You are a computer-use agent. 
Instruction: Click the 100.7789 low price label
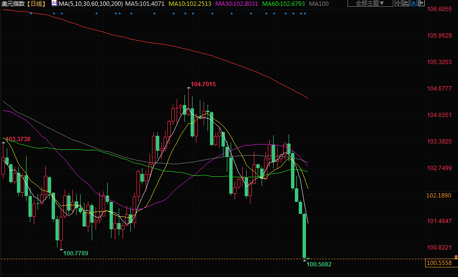[76, 253]
